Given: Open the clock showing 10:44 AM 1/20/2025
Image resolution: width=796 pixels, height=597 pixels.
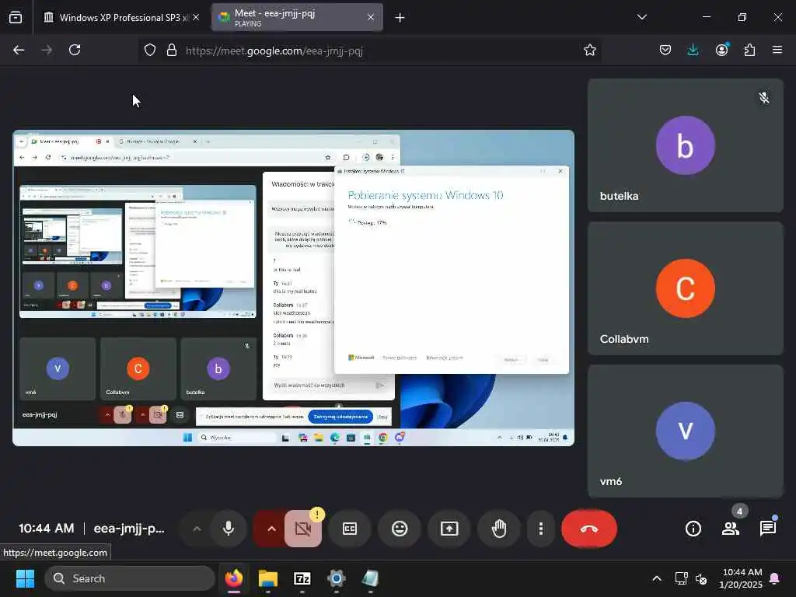Looking at the screenshot, I should click(x=741, y=578).
